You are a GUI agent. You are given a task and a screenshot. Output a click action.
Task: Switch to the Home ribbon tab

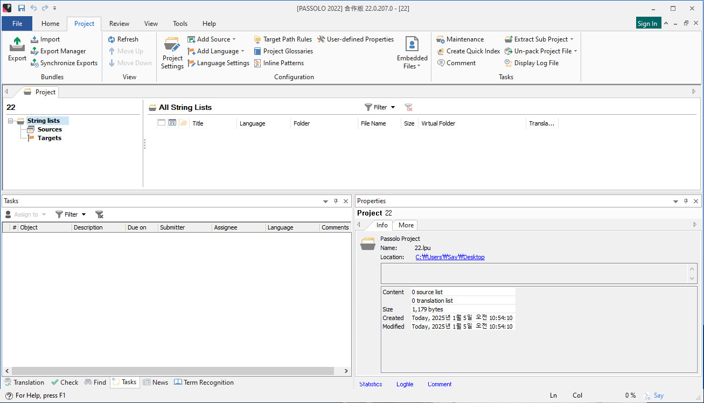pos(51,24)
